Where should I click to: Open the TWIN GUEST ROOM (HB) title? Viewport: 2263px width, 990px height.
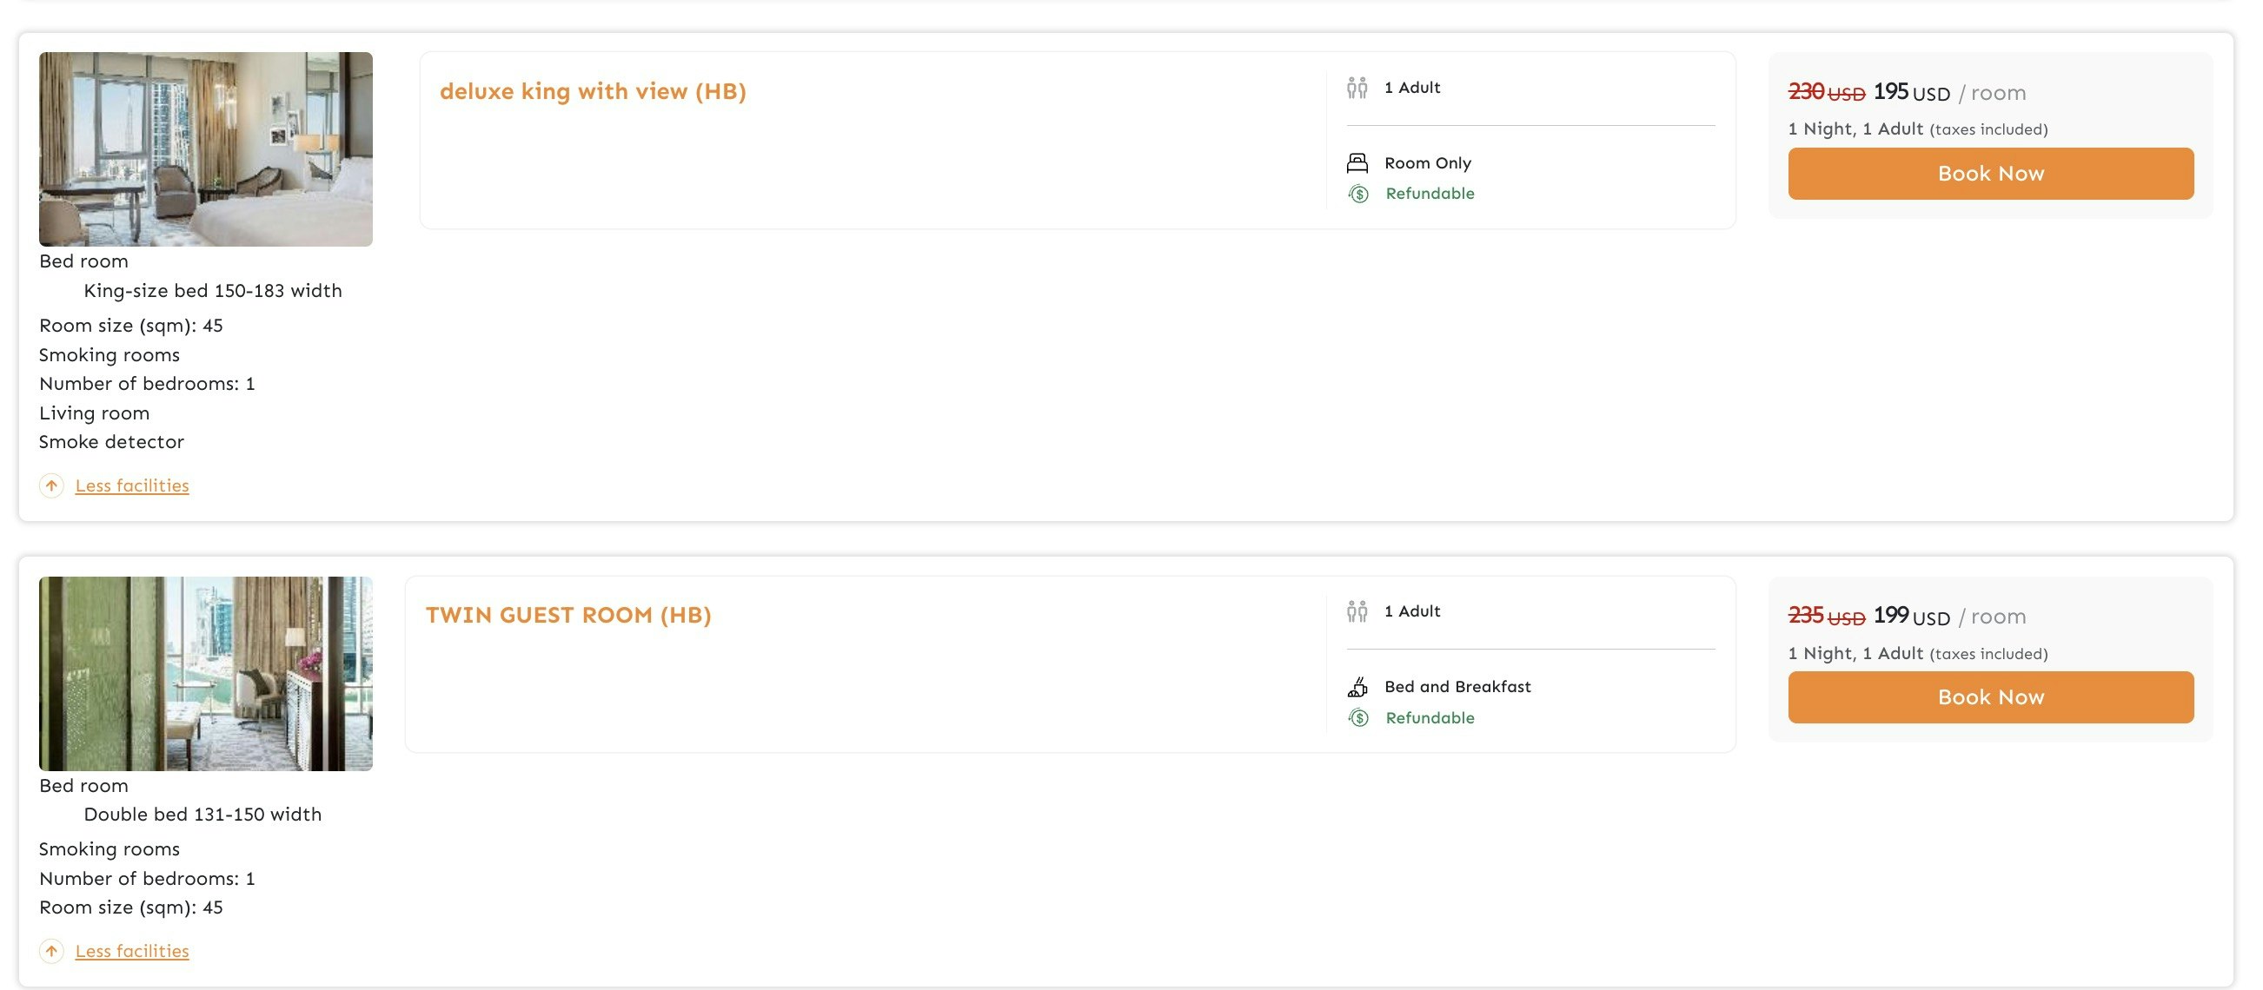point(568,615)
